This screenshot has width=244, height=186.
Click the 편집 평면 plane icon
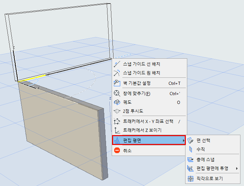[117, 140]
